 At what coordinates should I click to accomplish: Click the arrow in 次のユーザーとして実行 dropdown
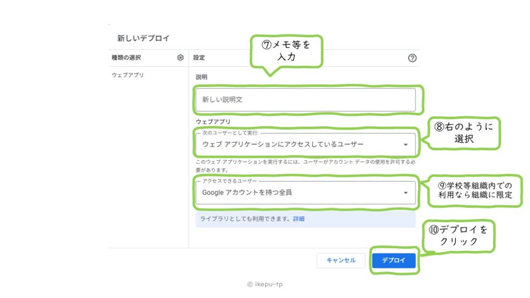(x=405, y=145)
